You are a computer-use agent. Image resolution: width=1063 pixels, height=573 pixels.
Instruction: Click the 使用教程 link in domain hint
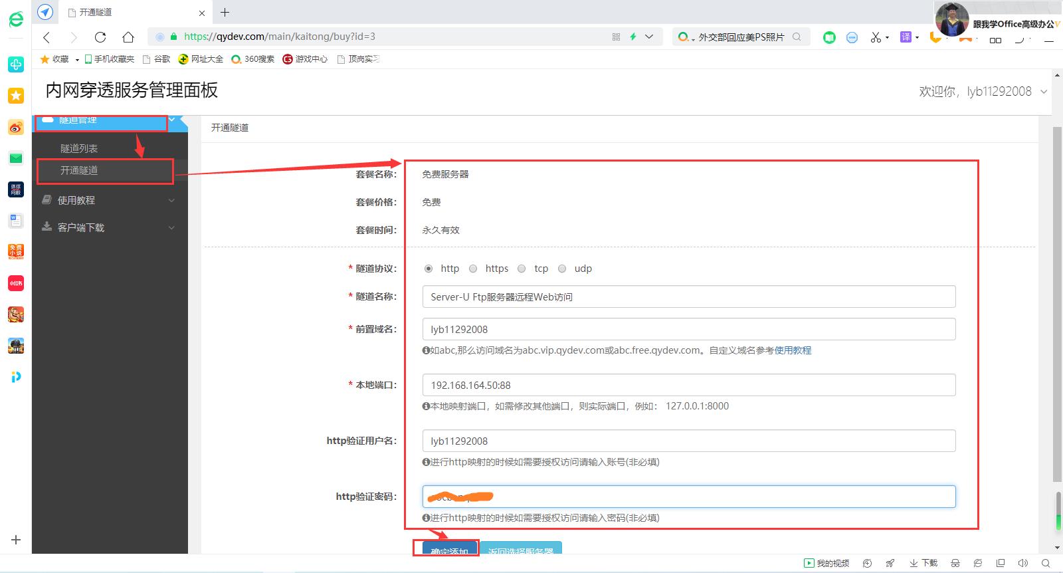[793, 350]
